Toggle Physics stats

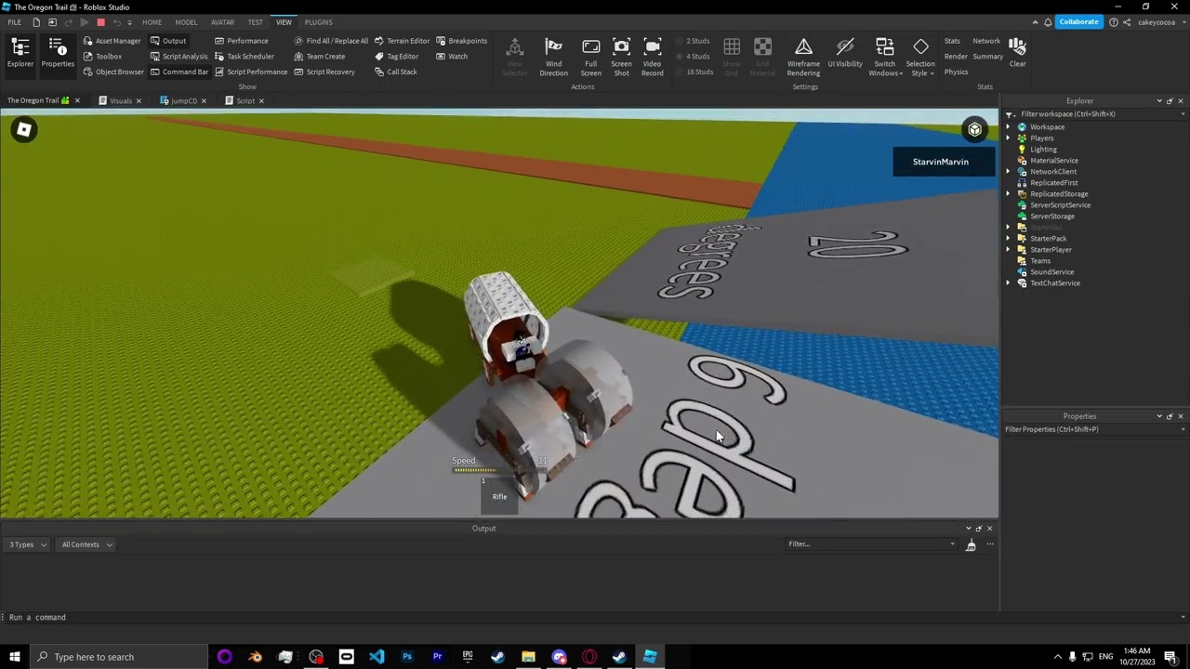pos(956,72)
